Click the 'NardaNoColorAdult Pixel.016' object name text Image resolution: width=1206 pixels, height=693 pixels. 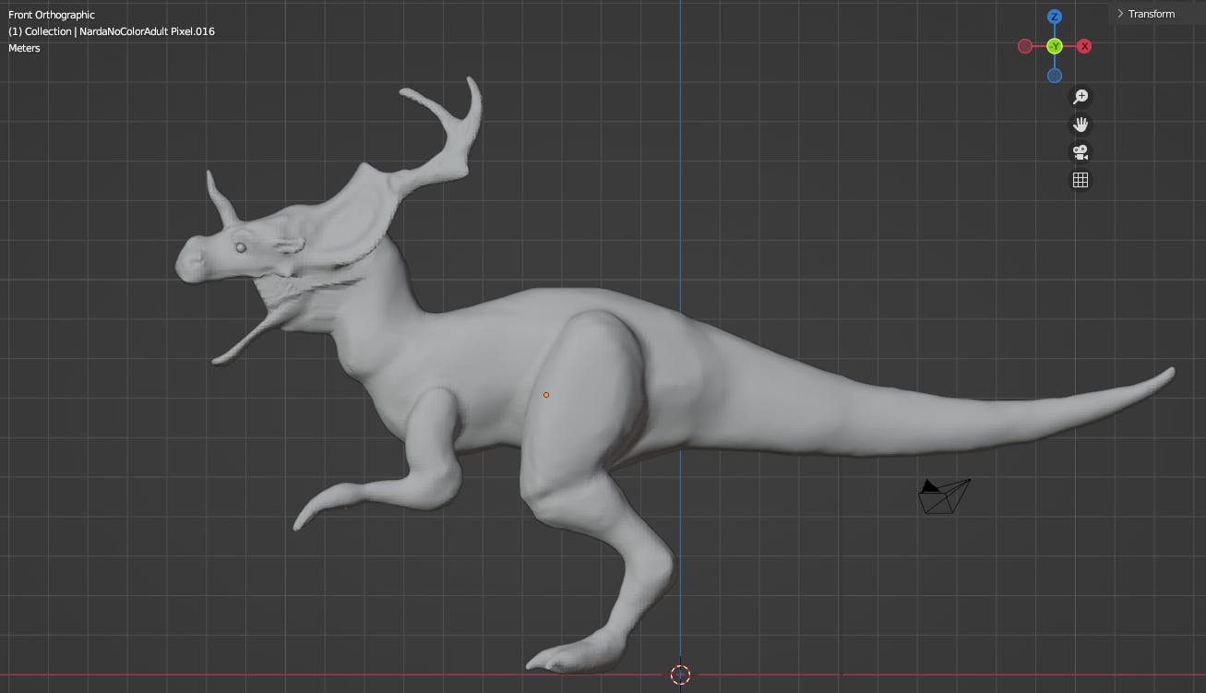[148, 31]
